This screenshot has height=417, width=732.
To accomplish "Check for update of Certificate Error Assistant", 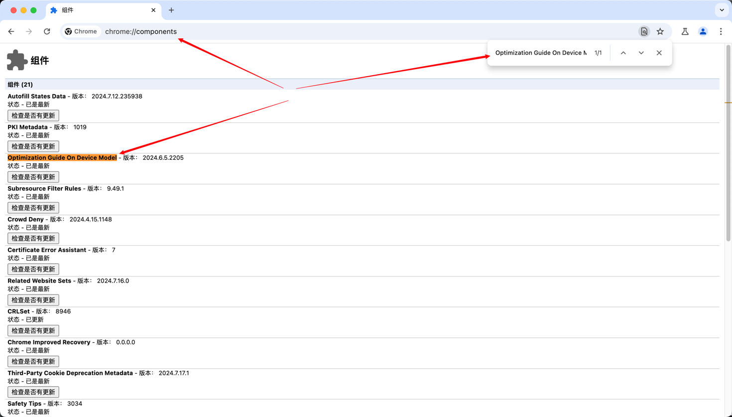I will click(x=33, y=269).
